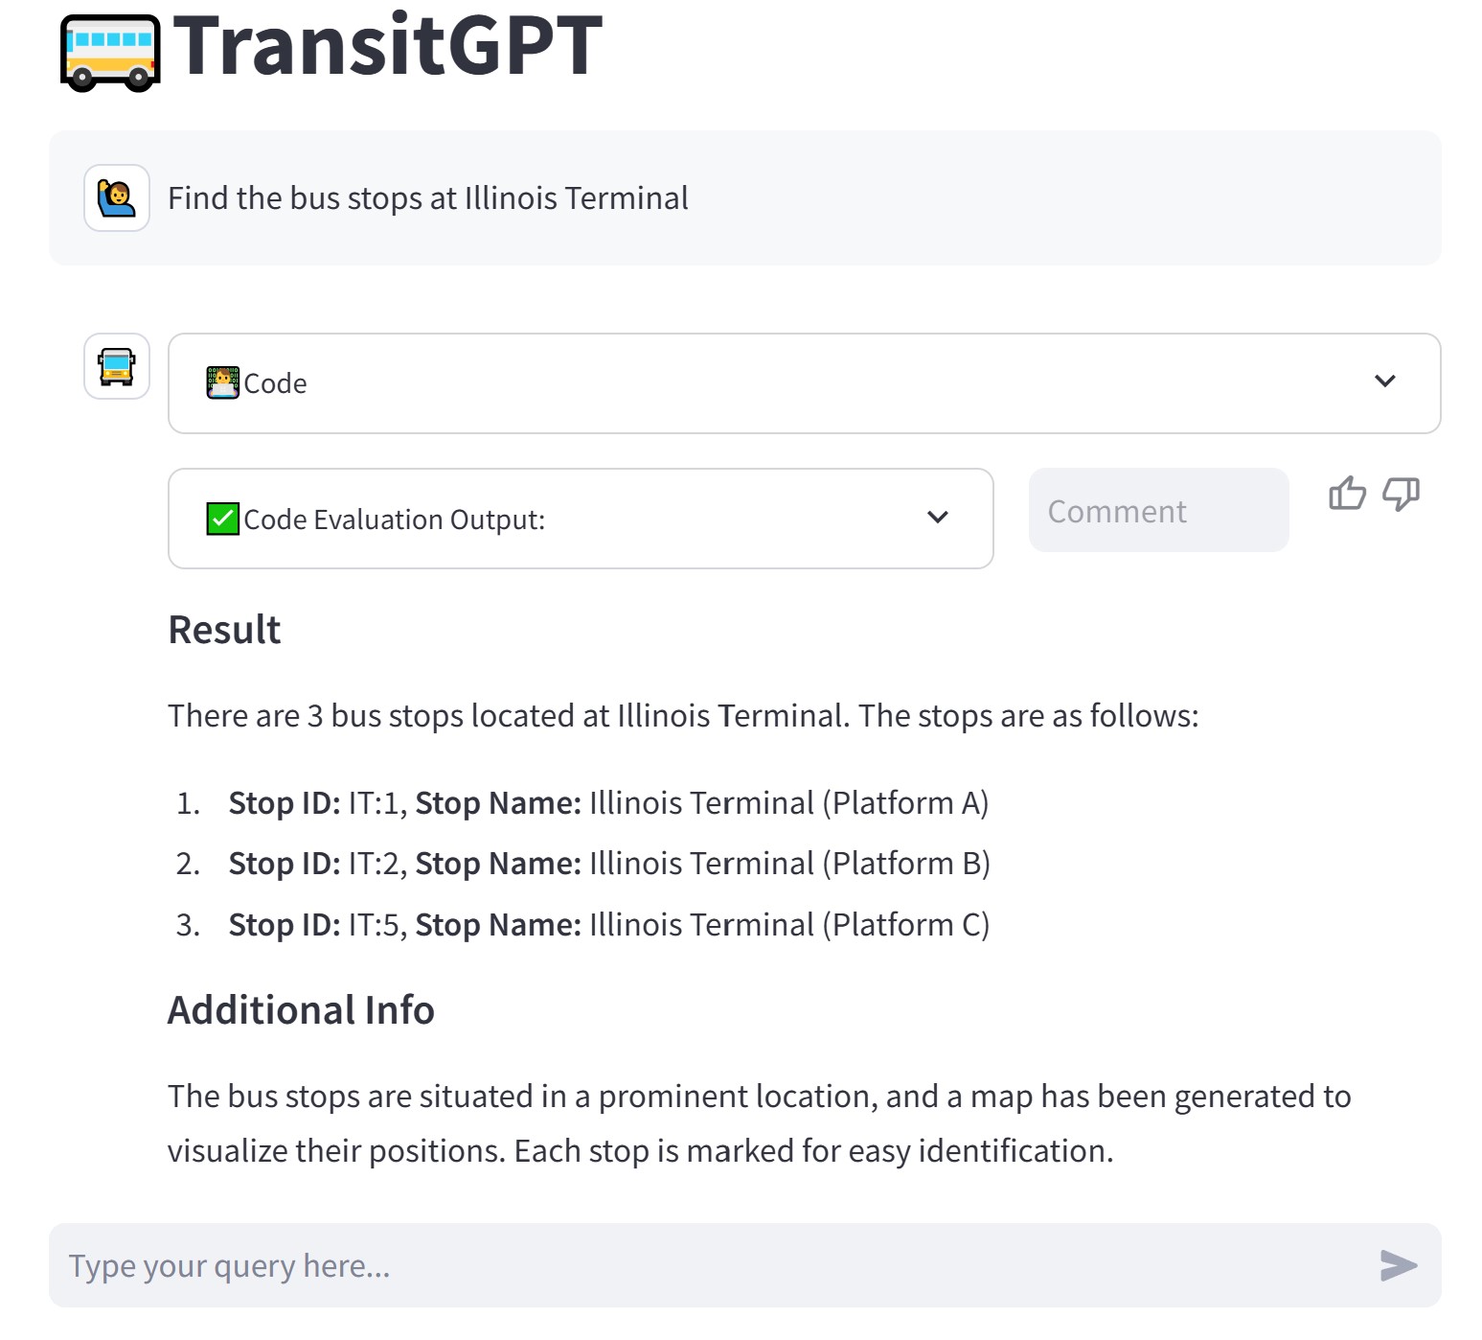This screenshot has height=1340, width=1482.
Task: Click the green checkmark evaluation icon
Action: [223, 519]
